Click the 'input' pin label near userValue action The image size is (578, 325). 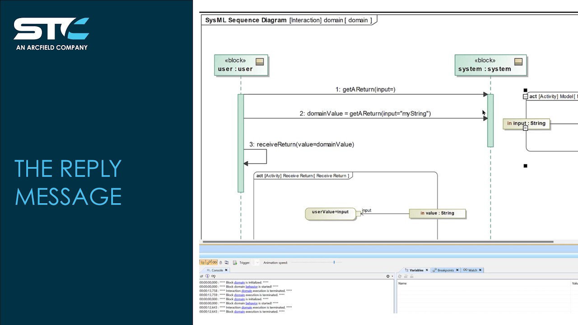366,210
